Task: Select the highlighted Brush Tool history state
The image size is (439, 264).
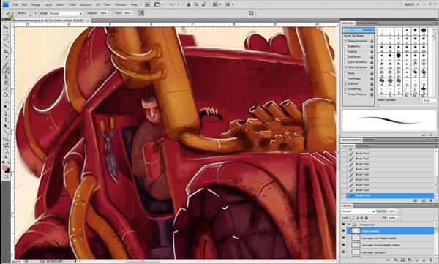Action: [389, 195]
